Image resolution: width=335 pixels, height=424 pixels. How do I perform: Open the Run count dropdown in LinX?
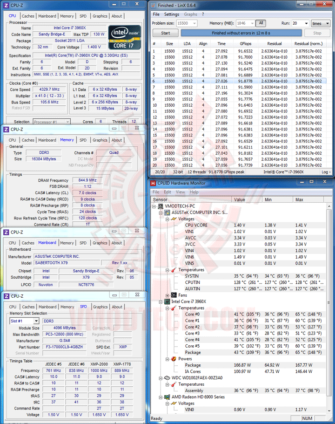[306, 23]
